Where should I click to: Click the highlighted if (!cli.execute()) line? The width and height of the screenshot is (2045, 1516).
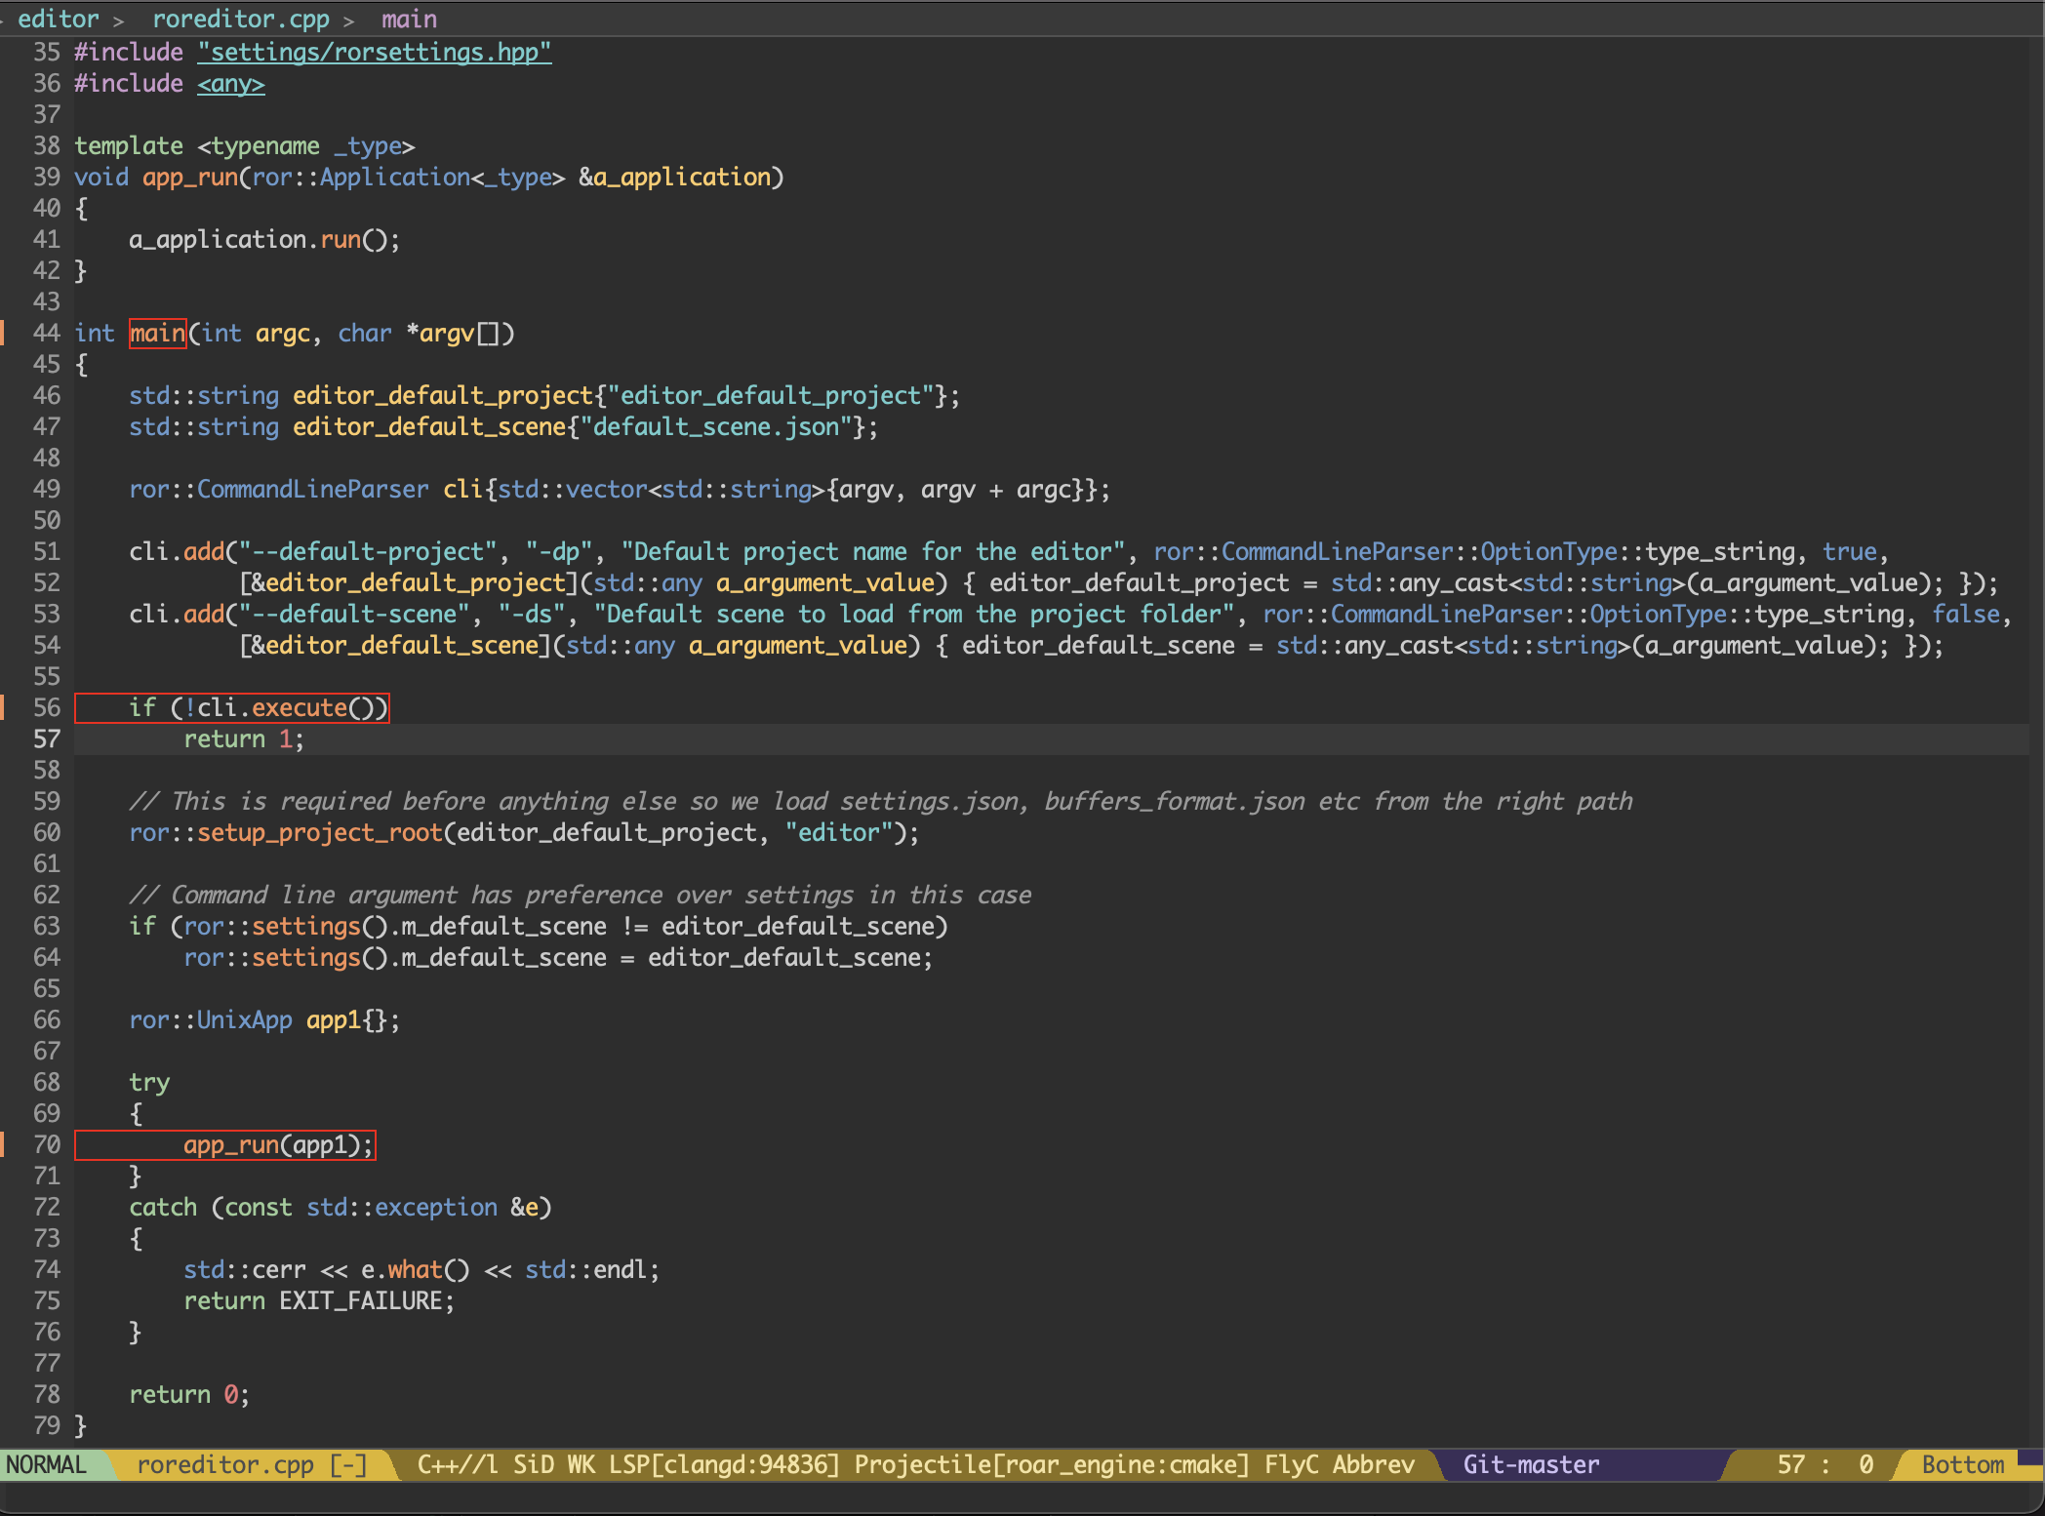258,707
